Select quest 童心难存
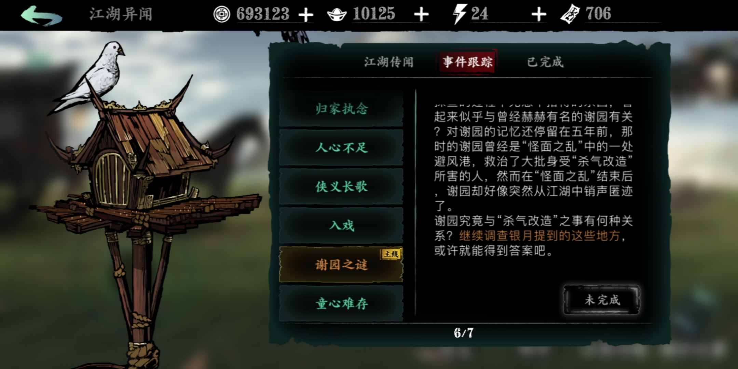 coord(341,303)
